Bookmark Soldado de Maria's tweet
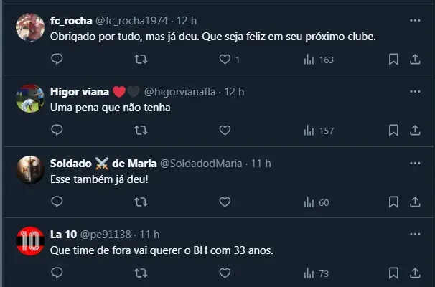Screen dimensions: 435x287 [x=393, y=202]
